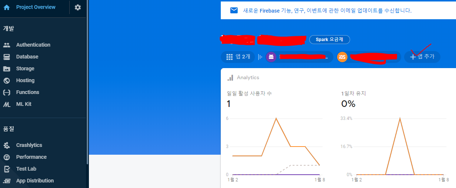Click the Hosting globe icon
Image resolution: width=456 pixels, height=188 pixels.
click(7, 80)
